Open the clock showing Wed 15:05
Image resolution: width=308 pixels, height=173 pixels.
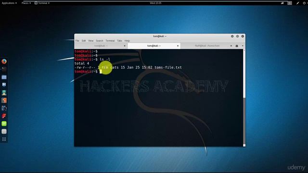(x=155, y=3)
